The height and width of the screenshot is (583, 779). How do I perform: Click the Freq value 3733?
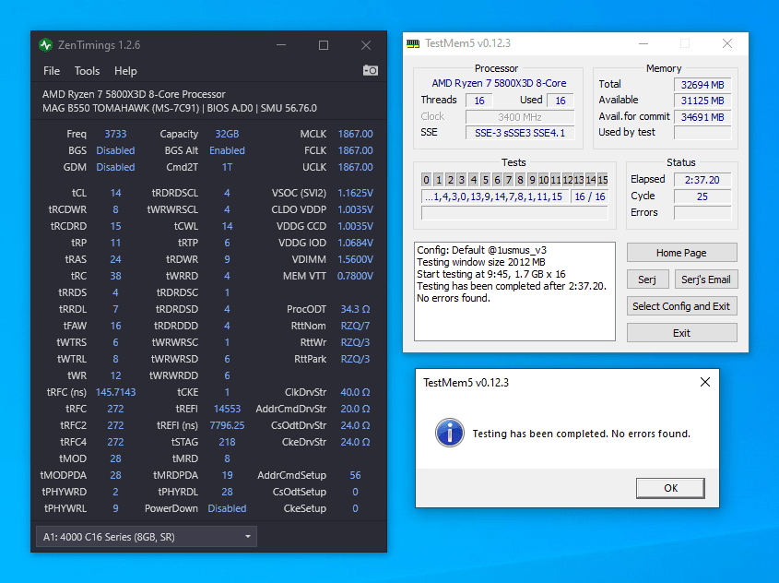point(115,134)
